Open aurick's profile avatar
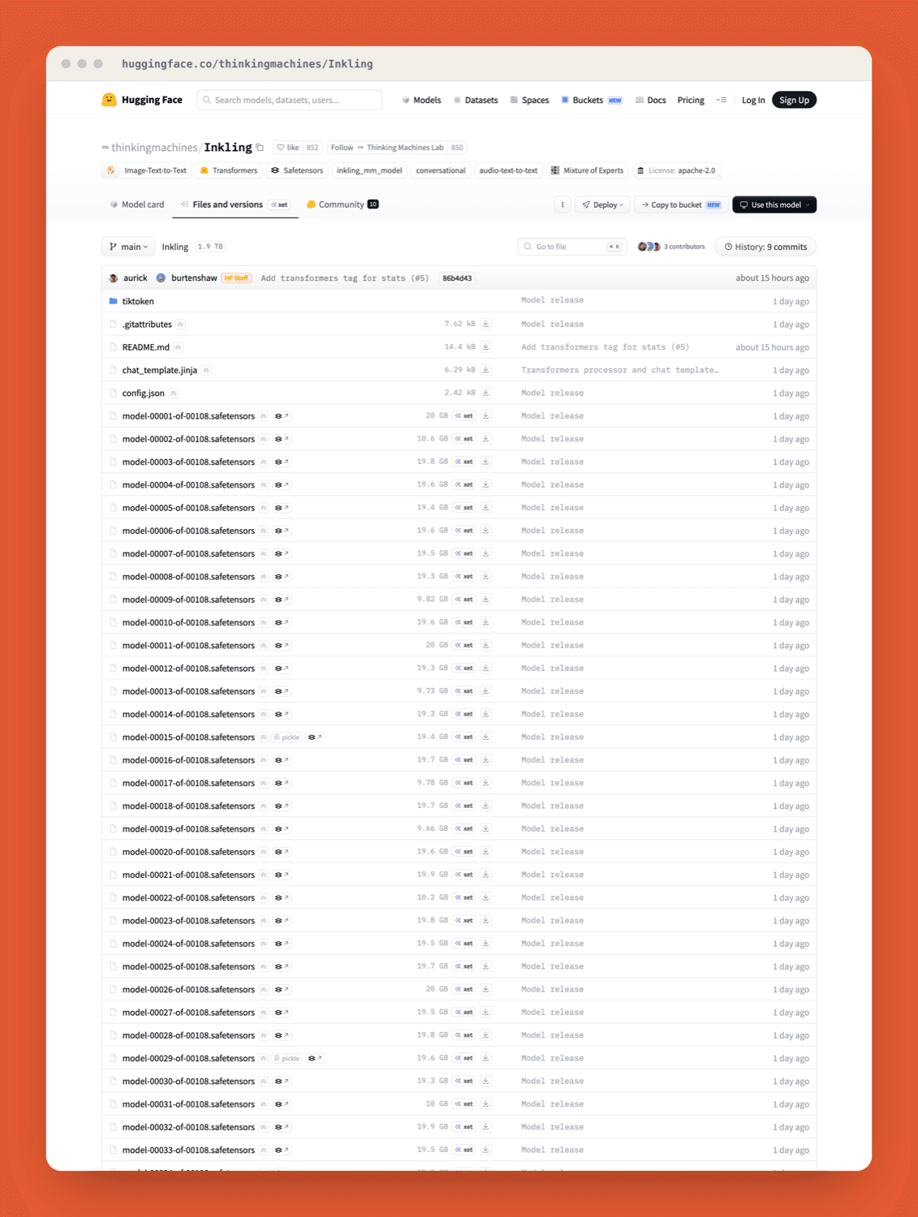The image size is (918, 1217). tap(114, 278)
